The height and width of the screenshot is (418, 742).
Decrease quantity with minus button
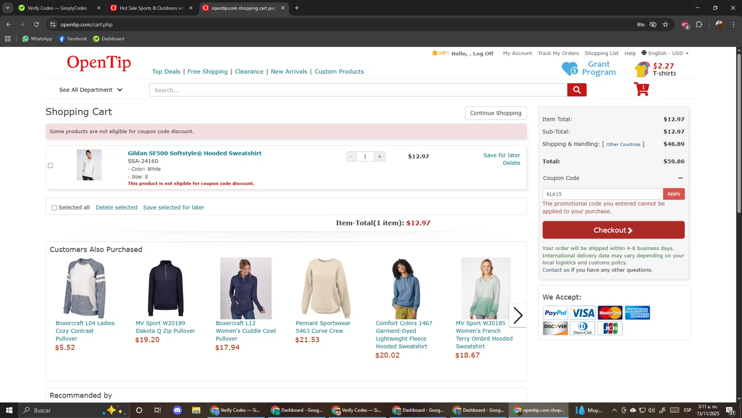[x=351, y=157]
